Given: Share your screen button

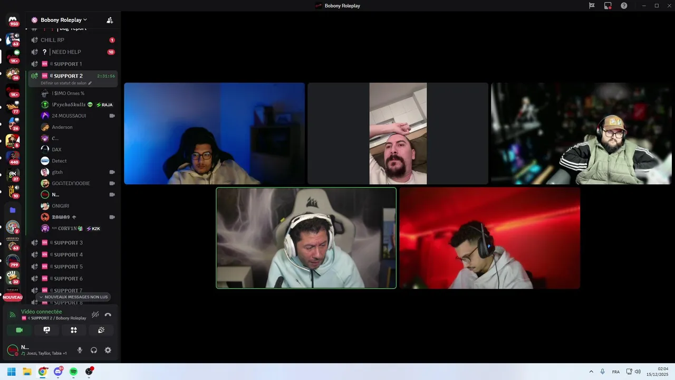Looking at the screenshot, I should tap(46, 330).
